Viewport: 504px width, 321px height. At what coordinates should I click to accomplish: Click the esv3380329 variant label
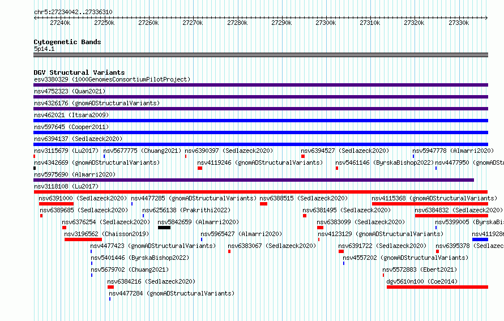pos(112,79)
